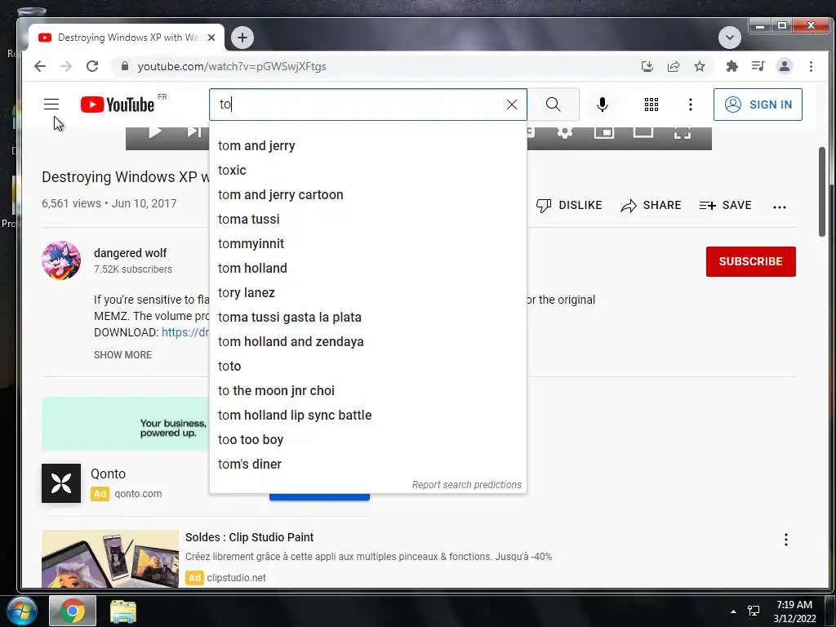836x627 pixels.
Task: Close the Destroying Windows XP tab
Action: pos(211,38)
